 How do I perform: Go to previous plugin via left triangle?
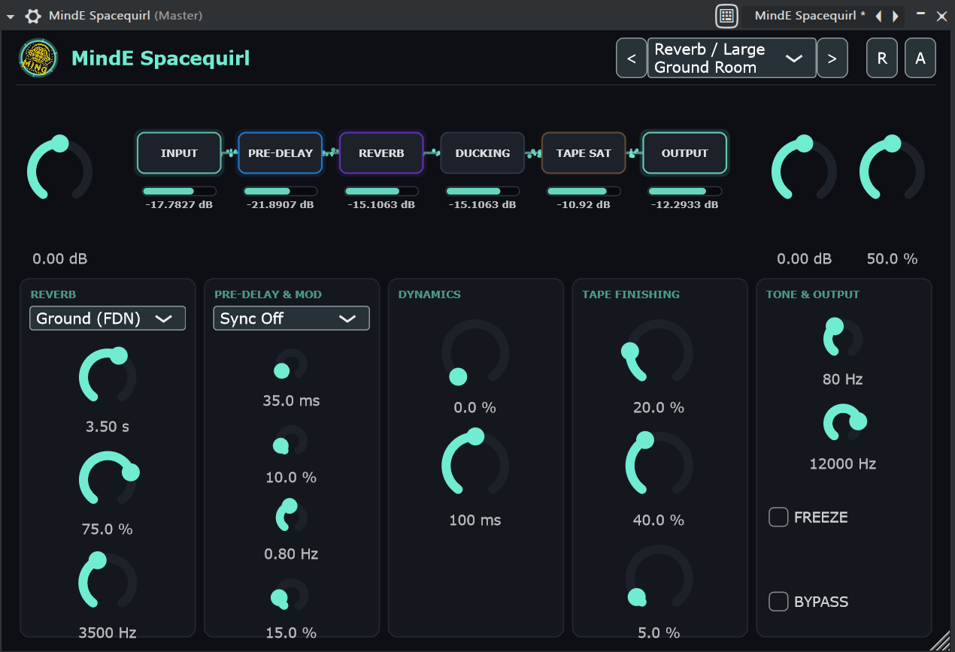point(878,16)
